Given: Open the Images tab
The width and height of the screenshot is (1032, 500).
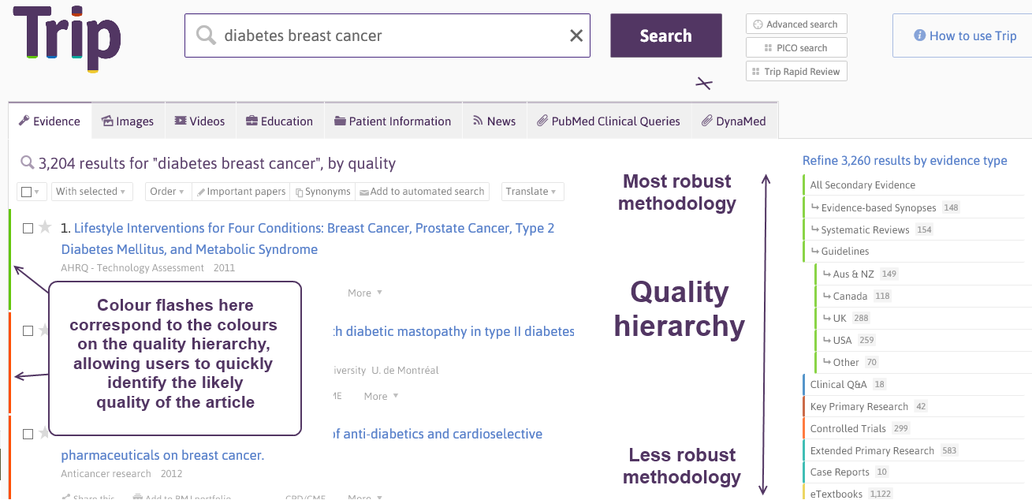Looking at the screenshot, I should [x=127, y=121].
